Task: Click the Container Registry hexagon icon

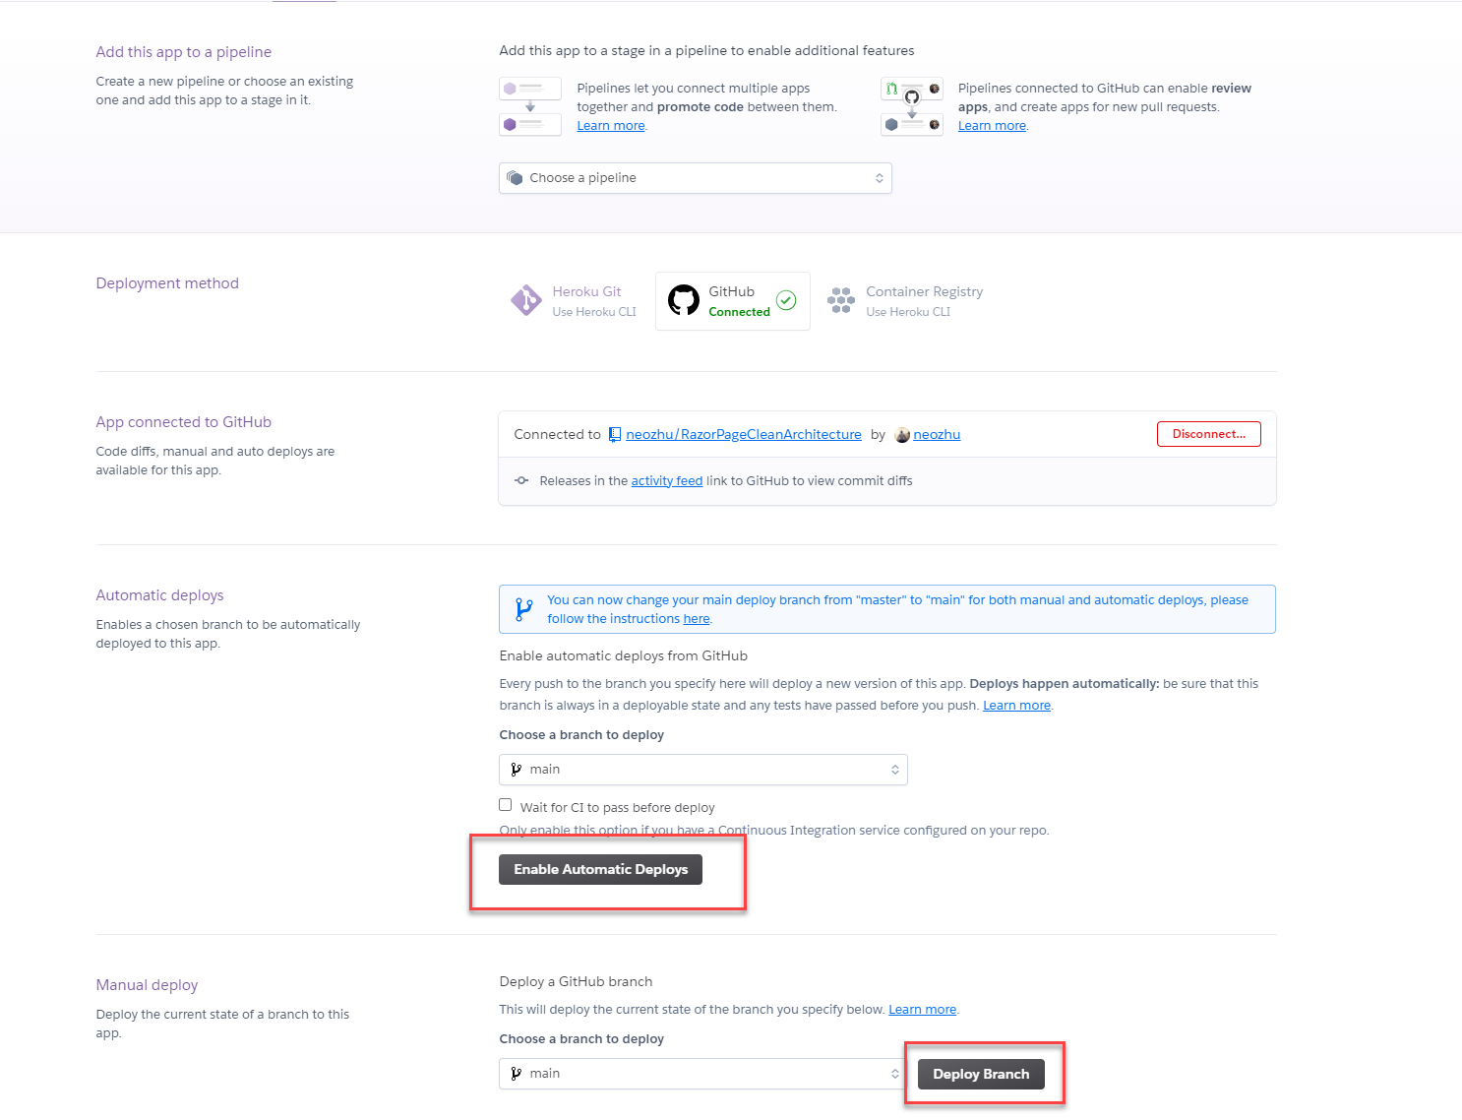Action: pyautogui.click(x=841, y=300)
